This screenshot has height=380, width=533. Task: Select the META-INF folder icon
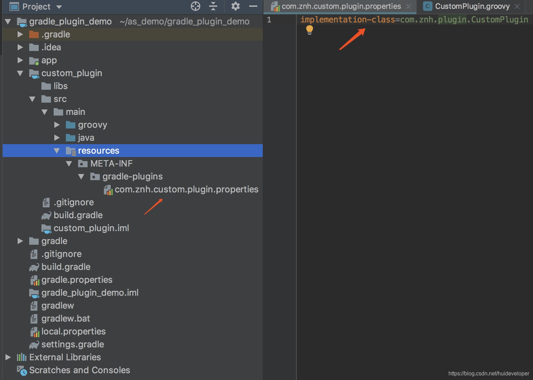[x=83, y=163]
